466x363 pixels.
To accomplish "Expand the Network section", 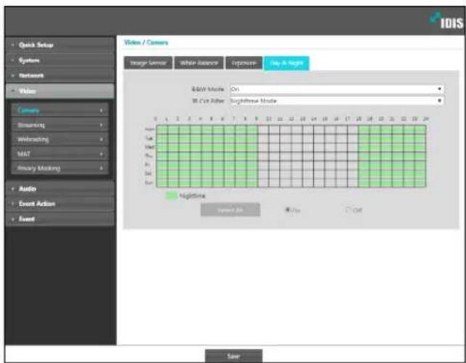I will pos(59,75).
